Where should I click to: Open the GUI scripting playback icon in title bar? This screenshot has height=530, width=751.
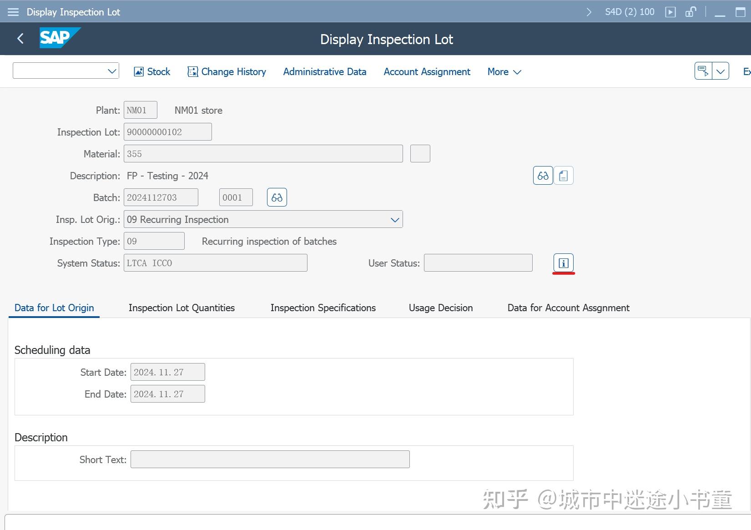[x=670, y=12]
